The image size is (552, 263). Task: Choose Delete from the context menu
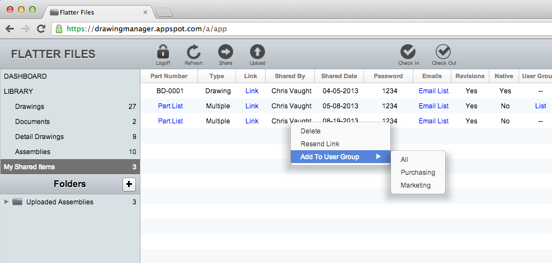pos(341,131)
